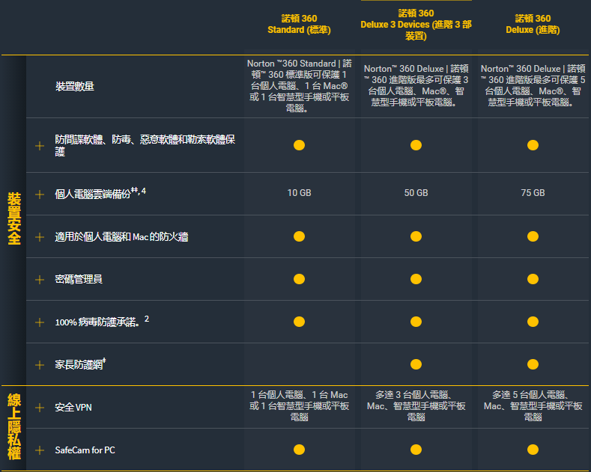Click Deluxe 3 Devices dot in 家長防護網 row
Viewport: 591px width, 472px height.
click(416, 364)
